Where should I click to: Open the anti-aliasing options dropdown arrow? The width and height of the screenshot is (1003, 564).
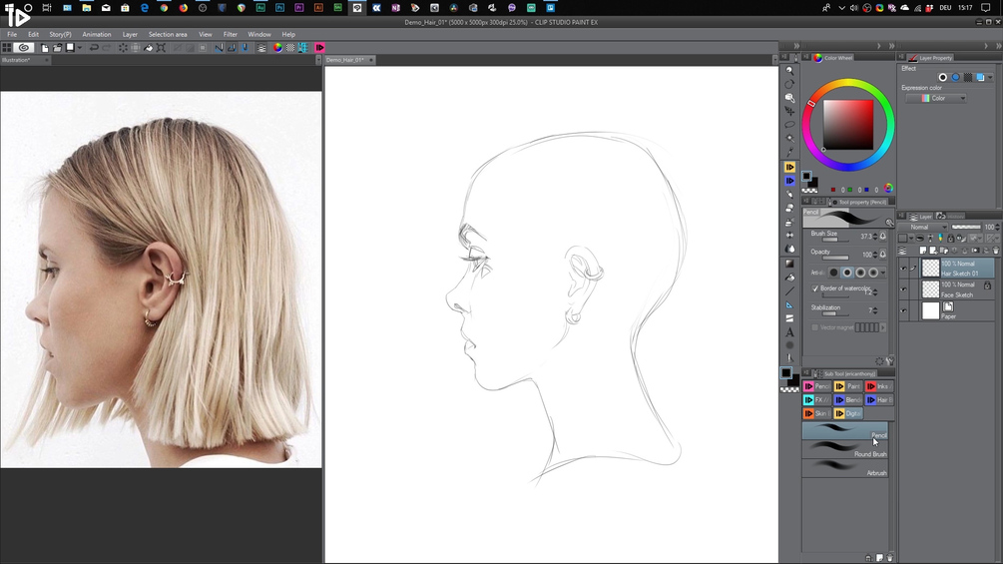point(883,273)
